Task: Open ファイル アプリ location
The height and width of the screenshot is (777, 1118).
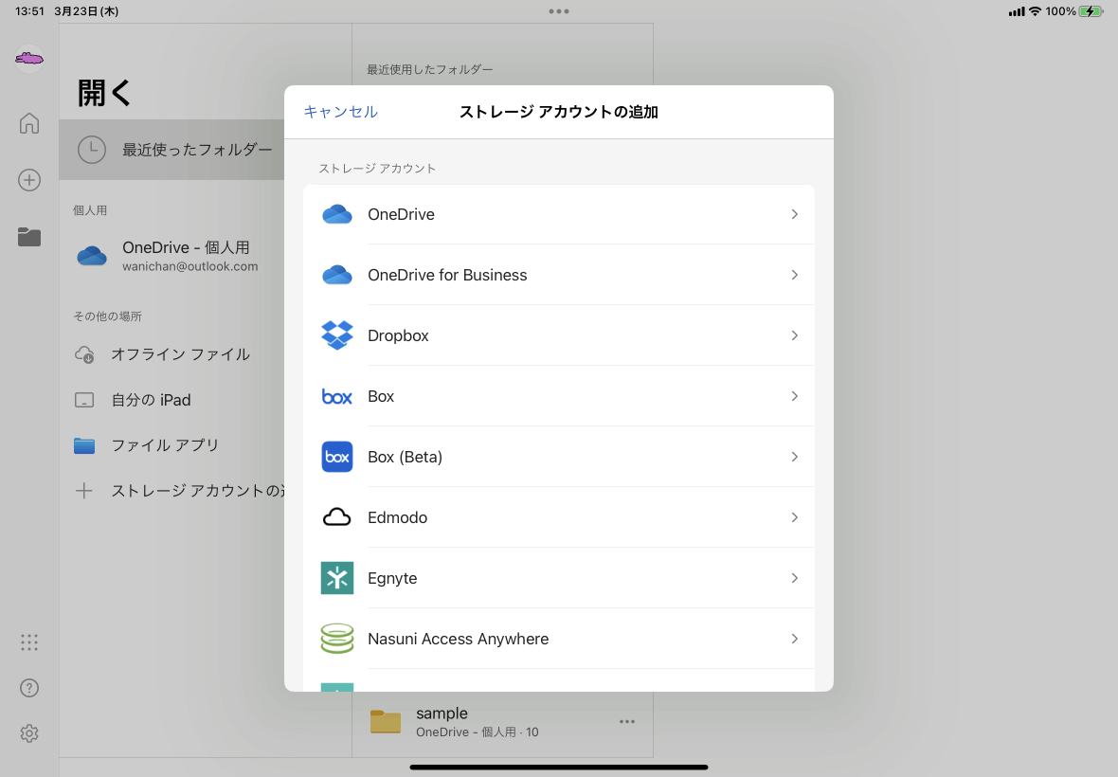Action: coord(171,445)
